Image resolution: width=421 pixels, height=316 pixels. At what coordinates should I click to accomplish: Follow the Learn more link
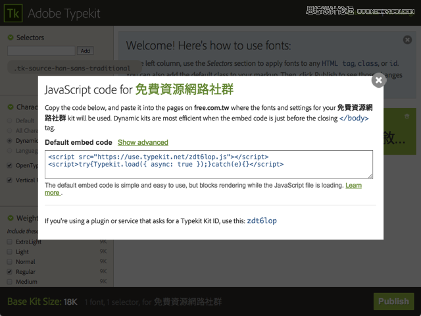[353, 186]
